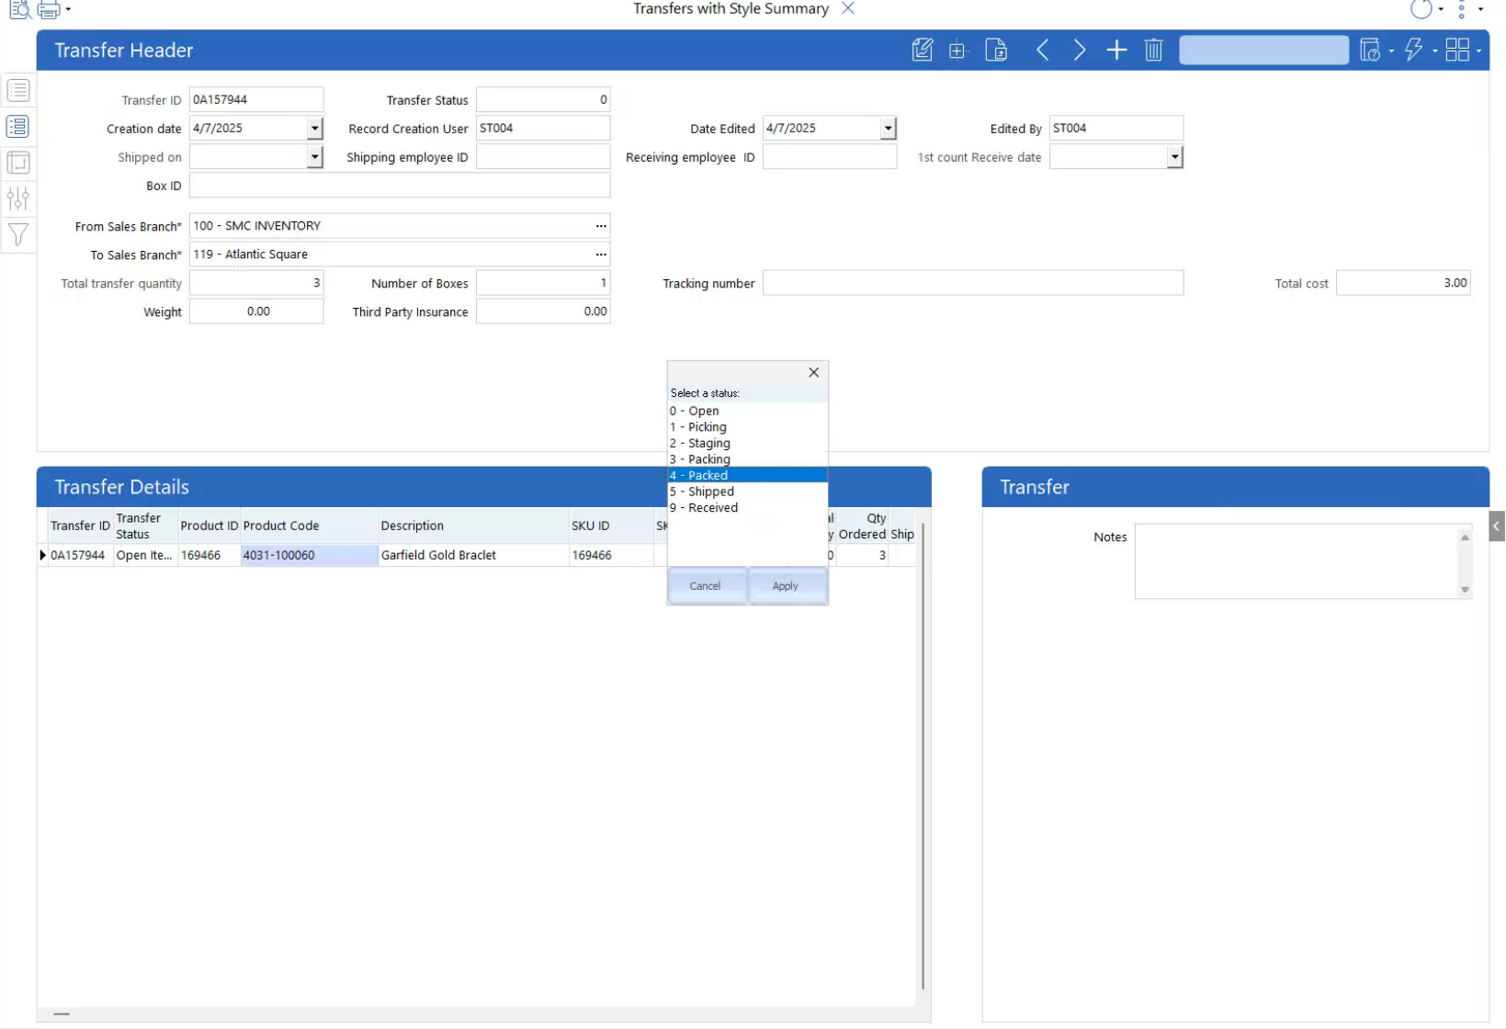Select status 4 - Packed
Image resolution: width=1506 pixels, height=1029 pixels.
pos(747,475)
